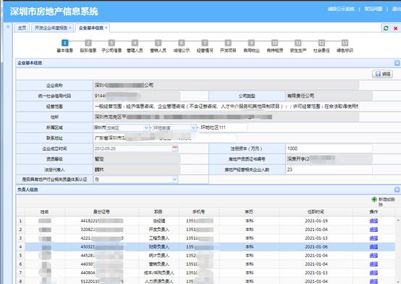
Task: Jump to step 13 绿色标识
Action: click(345, 46)
